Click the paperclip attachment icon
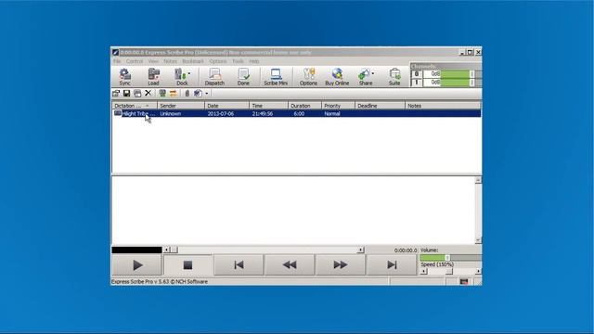Image resolution: width=594 pixels, height=334 pixels. [x=187, y=93]
